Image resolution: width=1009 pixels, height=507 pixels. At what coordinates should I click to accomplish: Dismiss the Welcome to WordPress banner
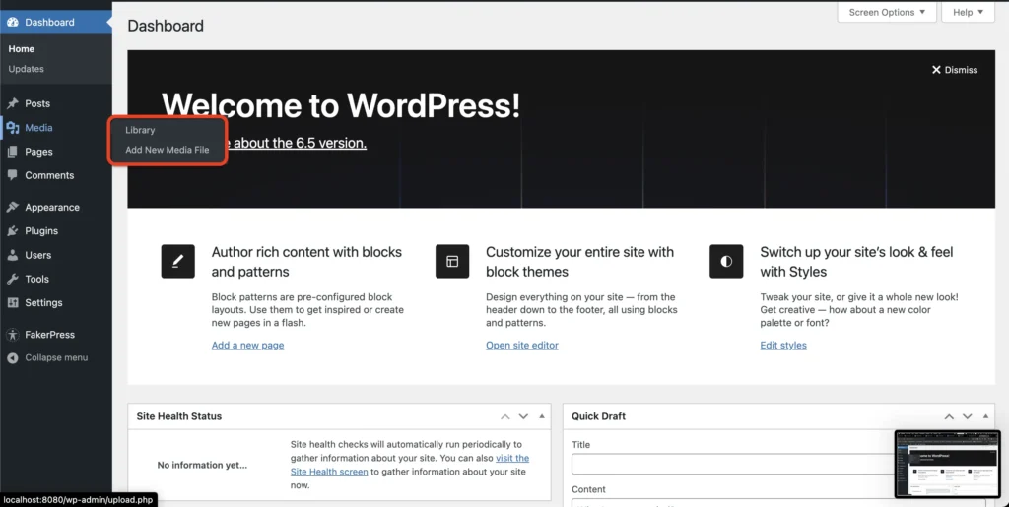(x=955, y=70)
